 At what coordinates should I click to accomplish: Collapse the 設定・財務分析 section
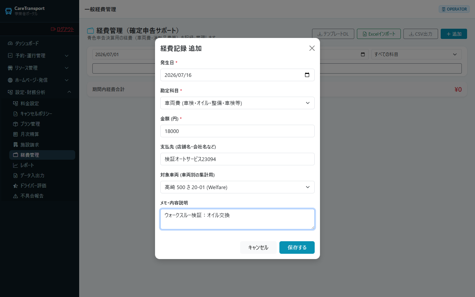coord(40,92)
